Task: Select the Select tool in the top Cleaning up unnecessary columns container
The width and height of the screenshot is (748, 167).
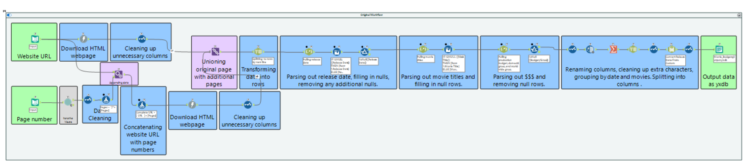Action: click(142, 39)
